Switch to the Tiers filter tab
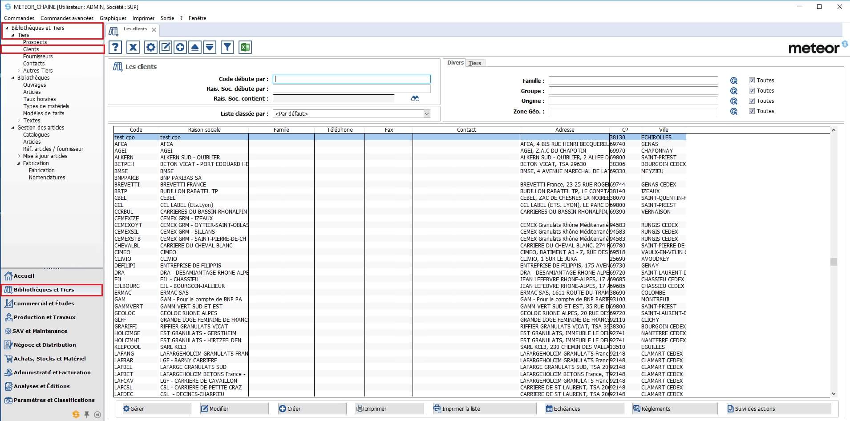Screen dimensions: 850x421 [x=475, y=63]
